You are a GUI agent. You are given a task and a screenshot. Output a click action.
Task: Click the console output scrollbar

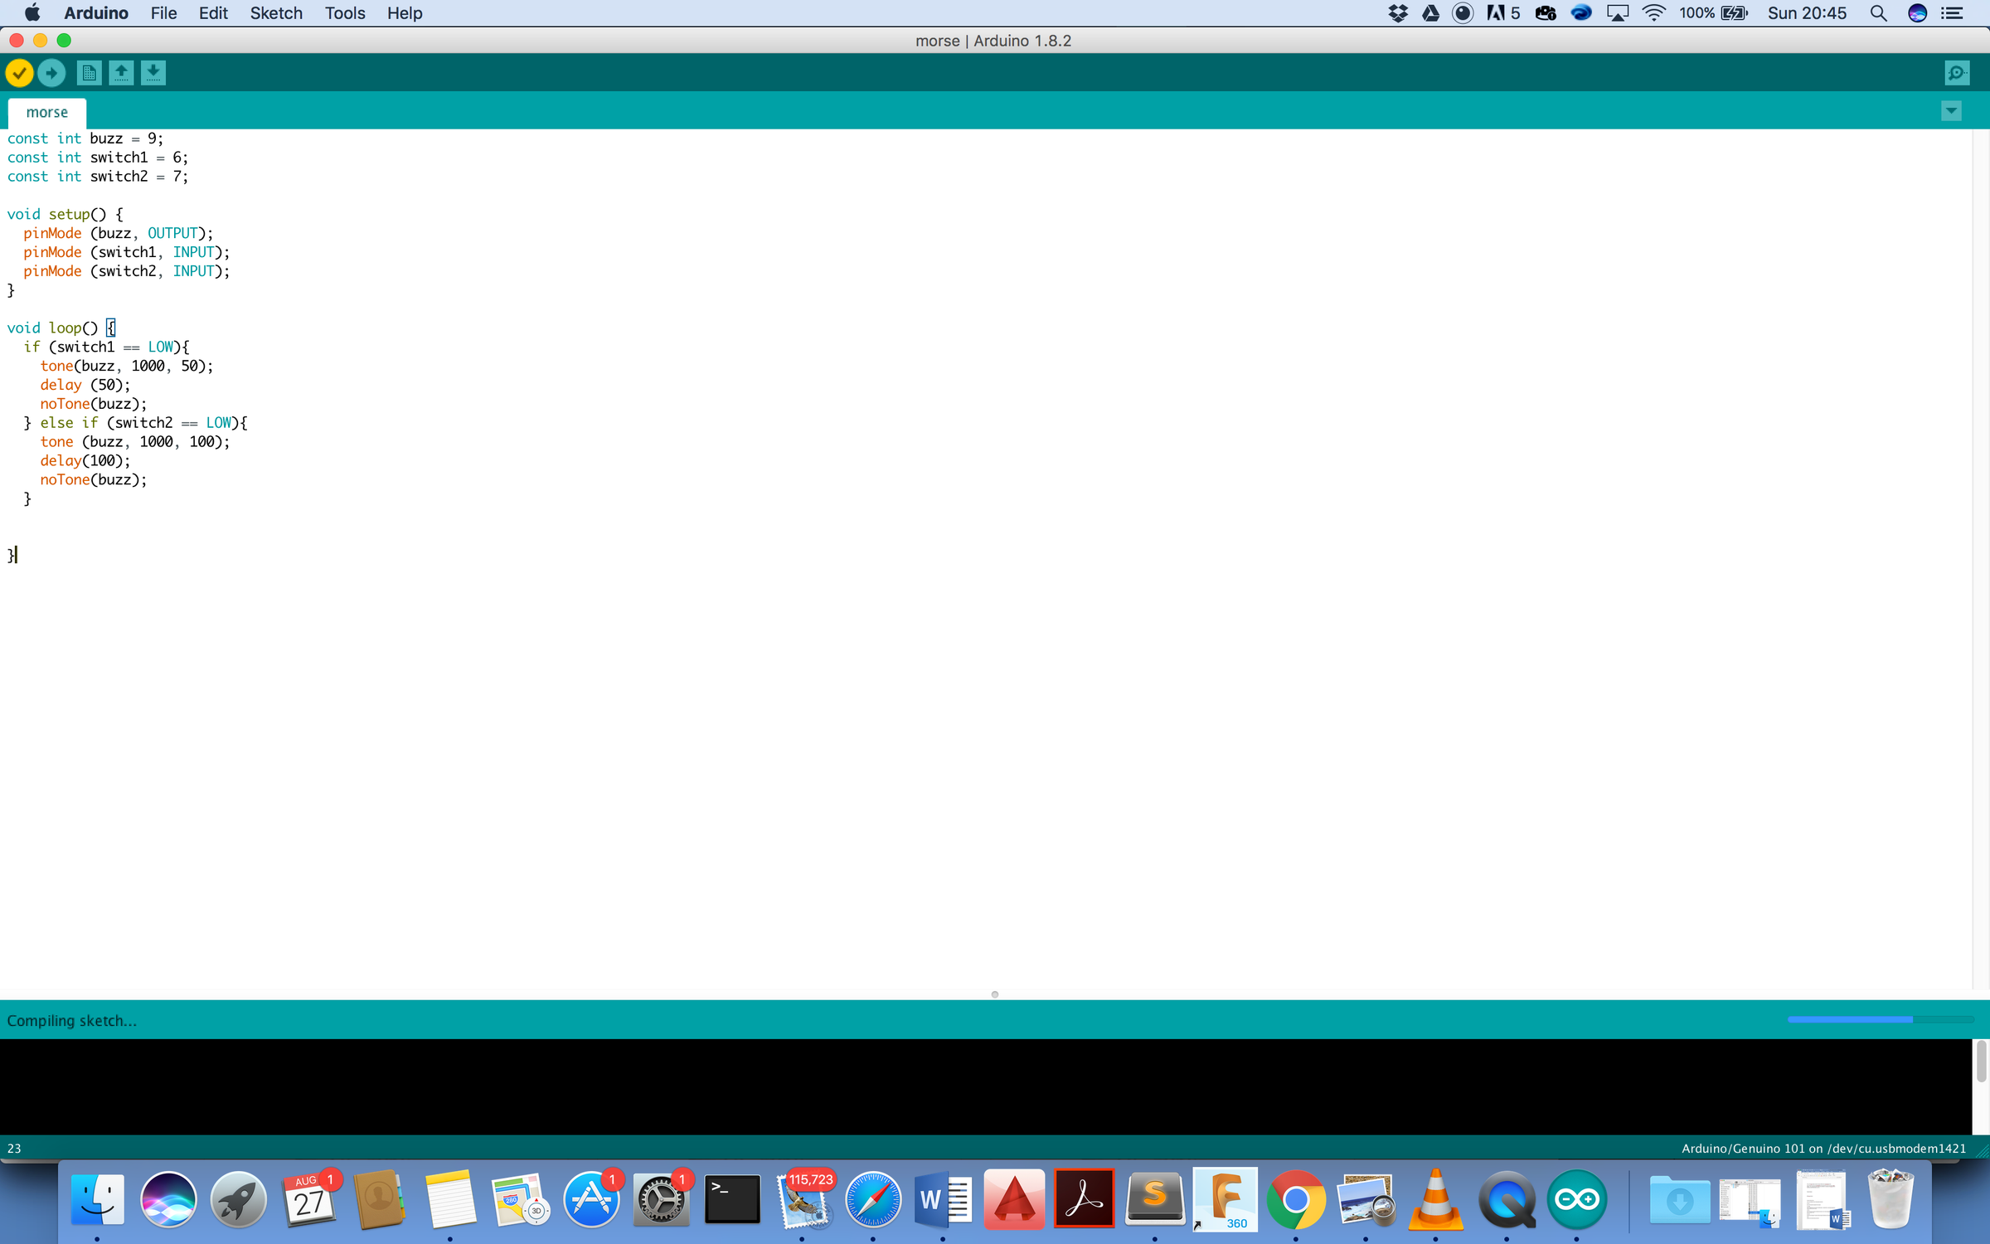pyautogui.click(x=1981, y=1062)
